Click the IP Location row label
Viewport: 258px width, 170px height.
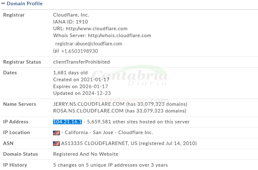(x=16, y=132)
